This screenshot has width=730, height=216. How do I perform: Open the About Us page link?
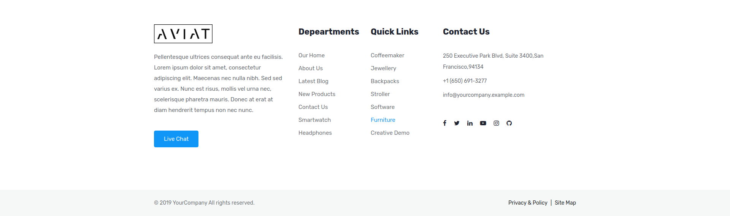pyautogui.click(x=310, y=68)
